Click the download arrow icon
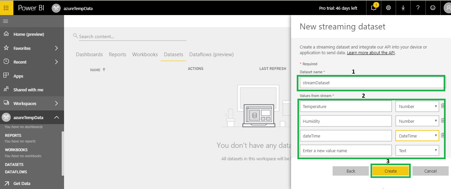This screenshot has width=451, height=189. coord(403,8)
